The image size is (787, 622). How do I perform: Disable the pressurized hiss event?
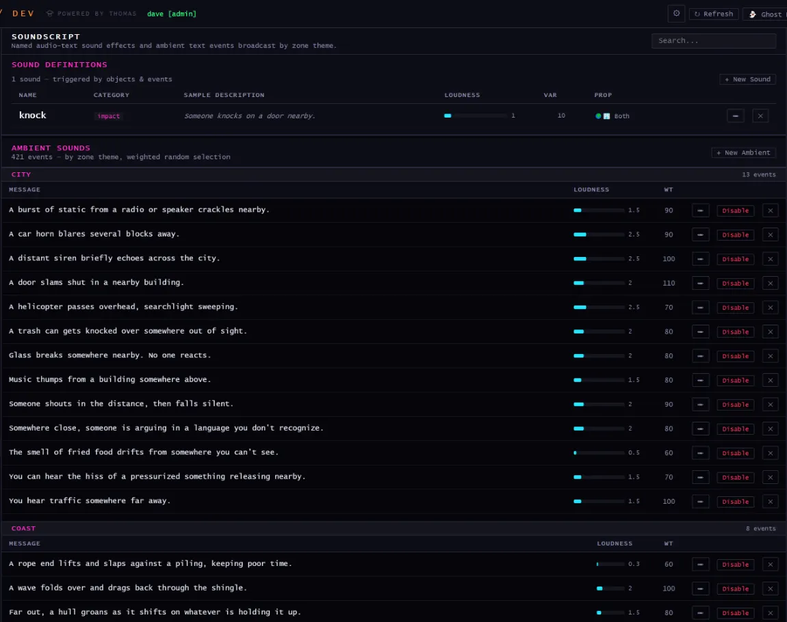click(735, 477)
